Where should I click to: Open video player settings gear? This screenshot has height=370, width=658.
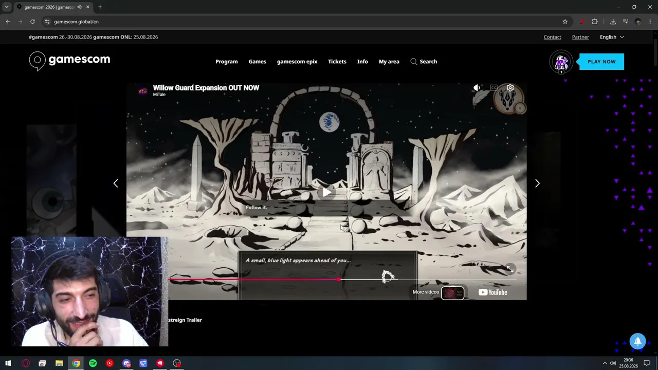(510, 88)
